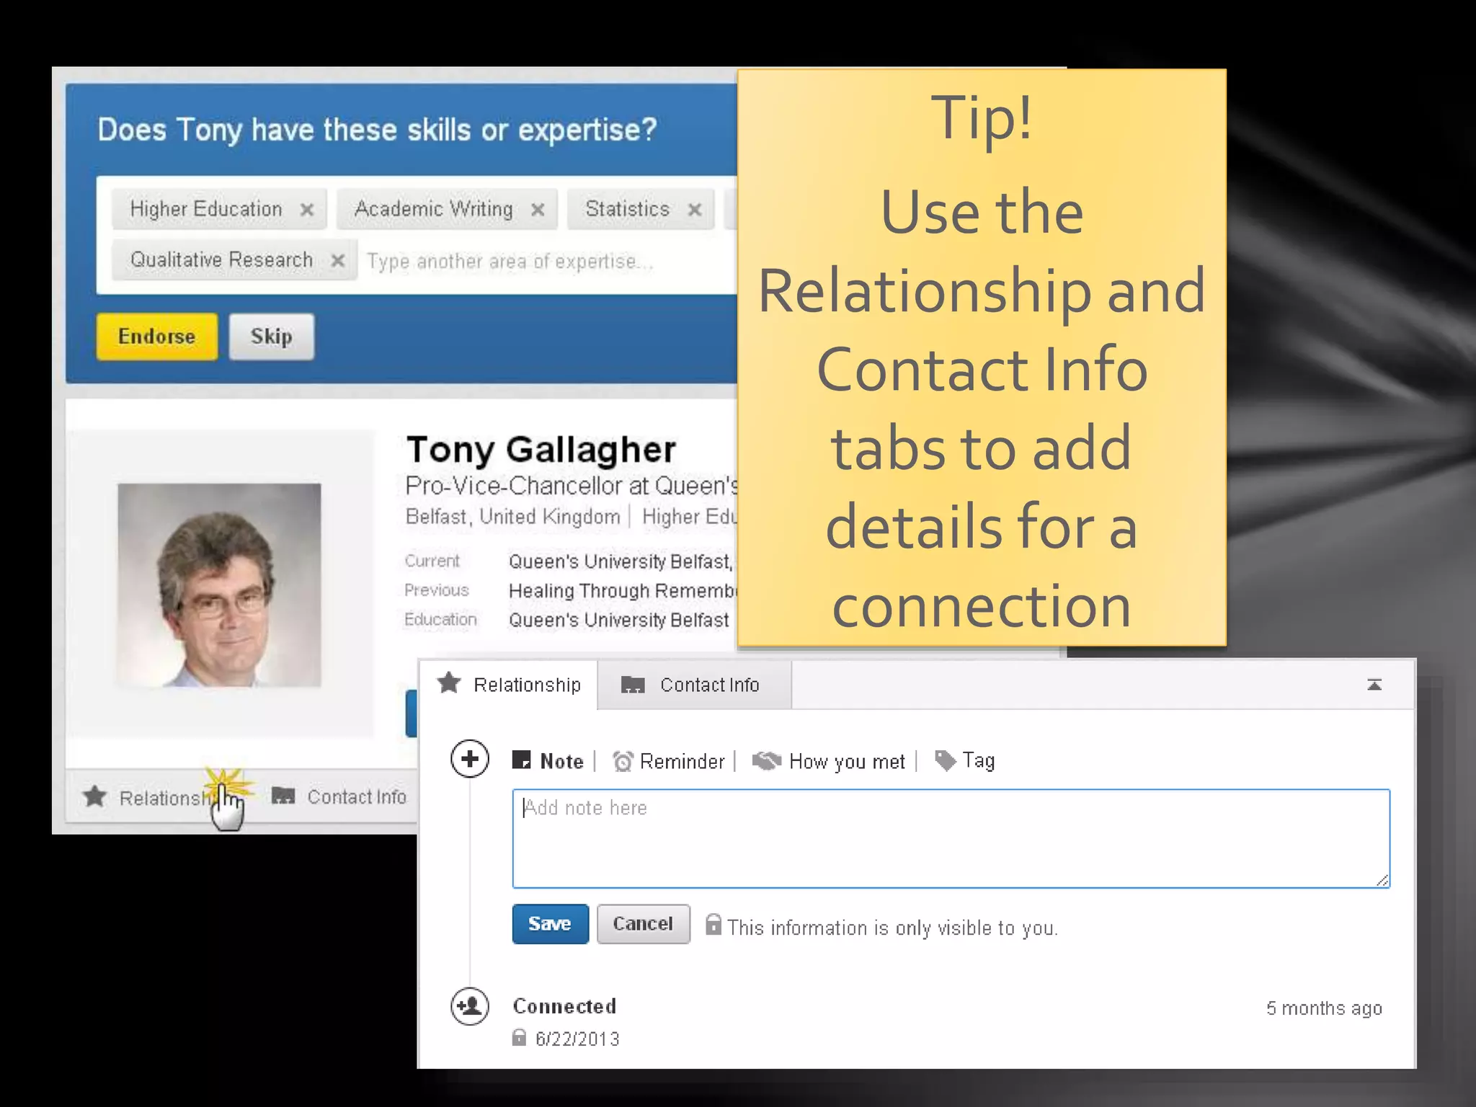The width and height of the screenshot is (1476, 1107).
Task: Remove the Qualitative Research skill tag
Action: point(337,260)
